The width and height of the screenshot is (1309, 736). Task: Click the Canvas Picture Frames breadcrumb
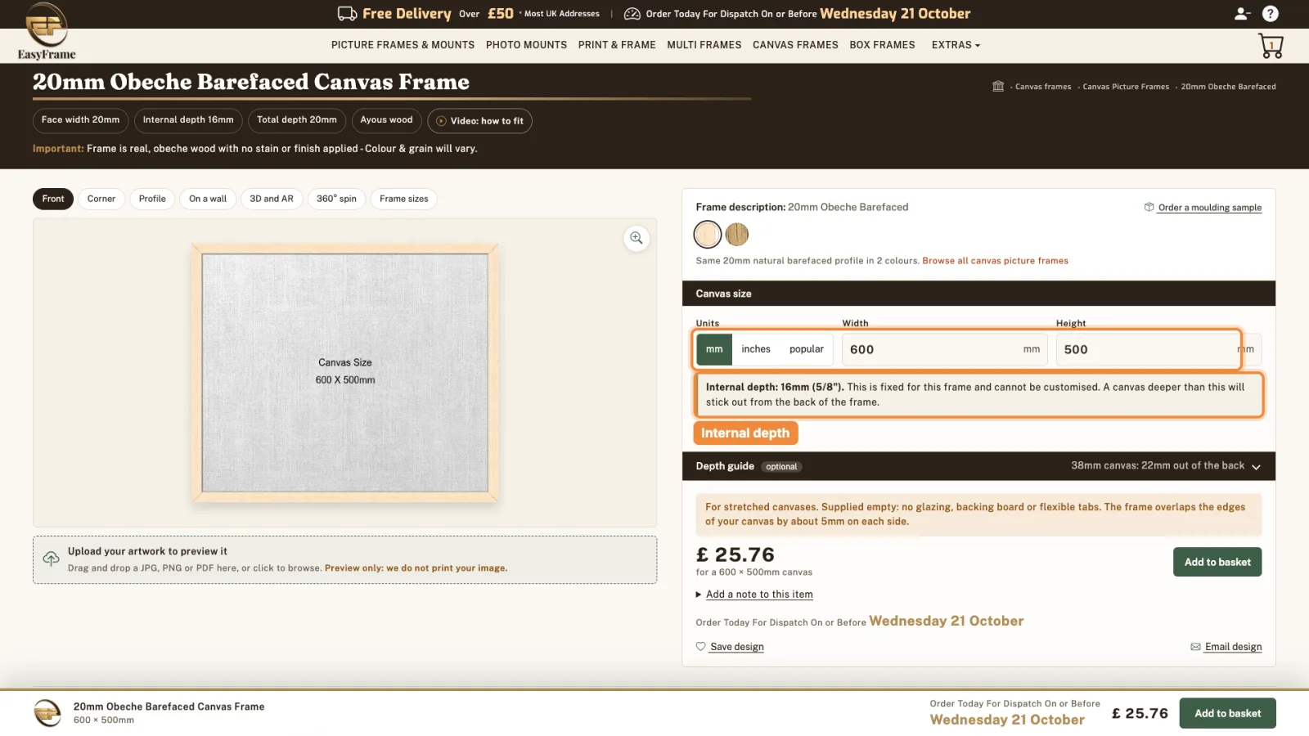point(1126,87)
